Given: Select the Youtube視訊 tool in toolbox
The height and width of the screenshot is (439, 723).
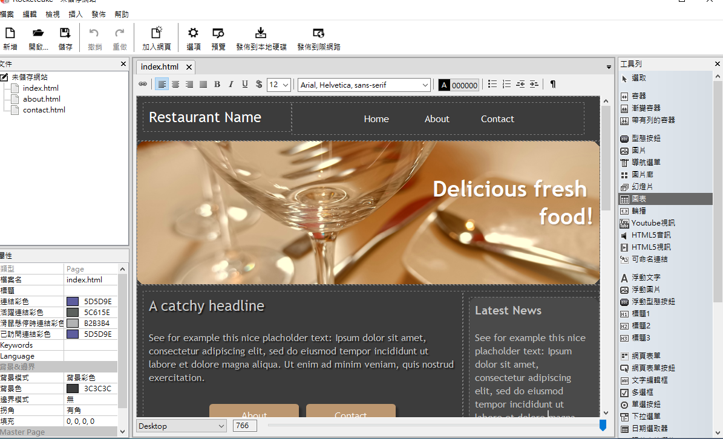Looking at the screenshot, I should pyautogui.click(x=653, y=223).
